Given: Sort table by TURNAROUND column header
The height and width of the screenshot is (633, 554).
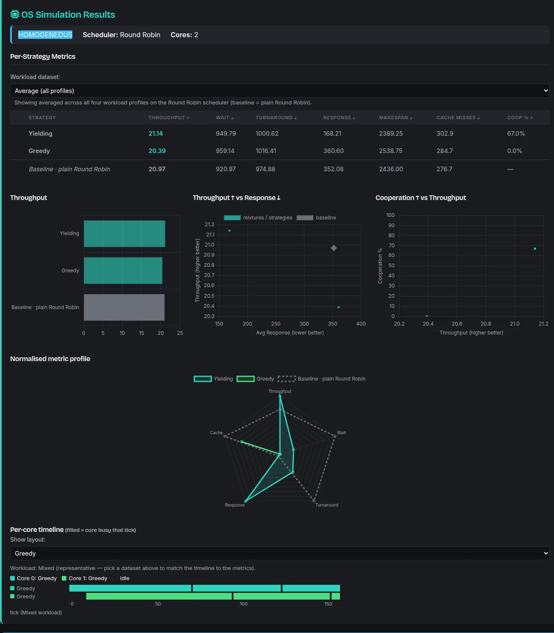Looking at the screenshot, I should tap(276, 118).
